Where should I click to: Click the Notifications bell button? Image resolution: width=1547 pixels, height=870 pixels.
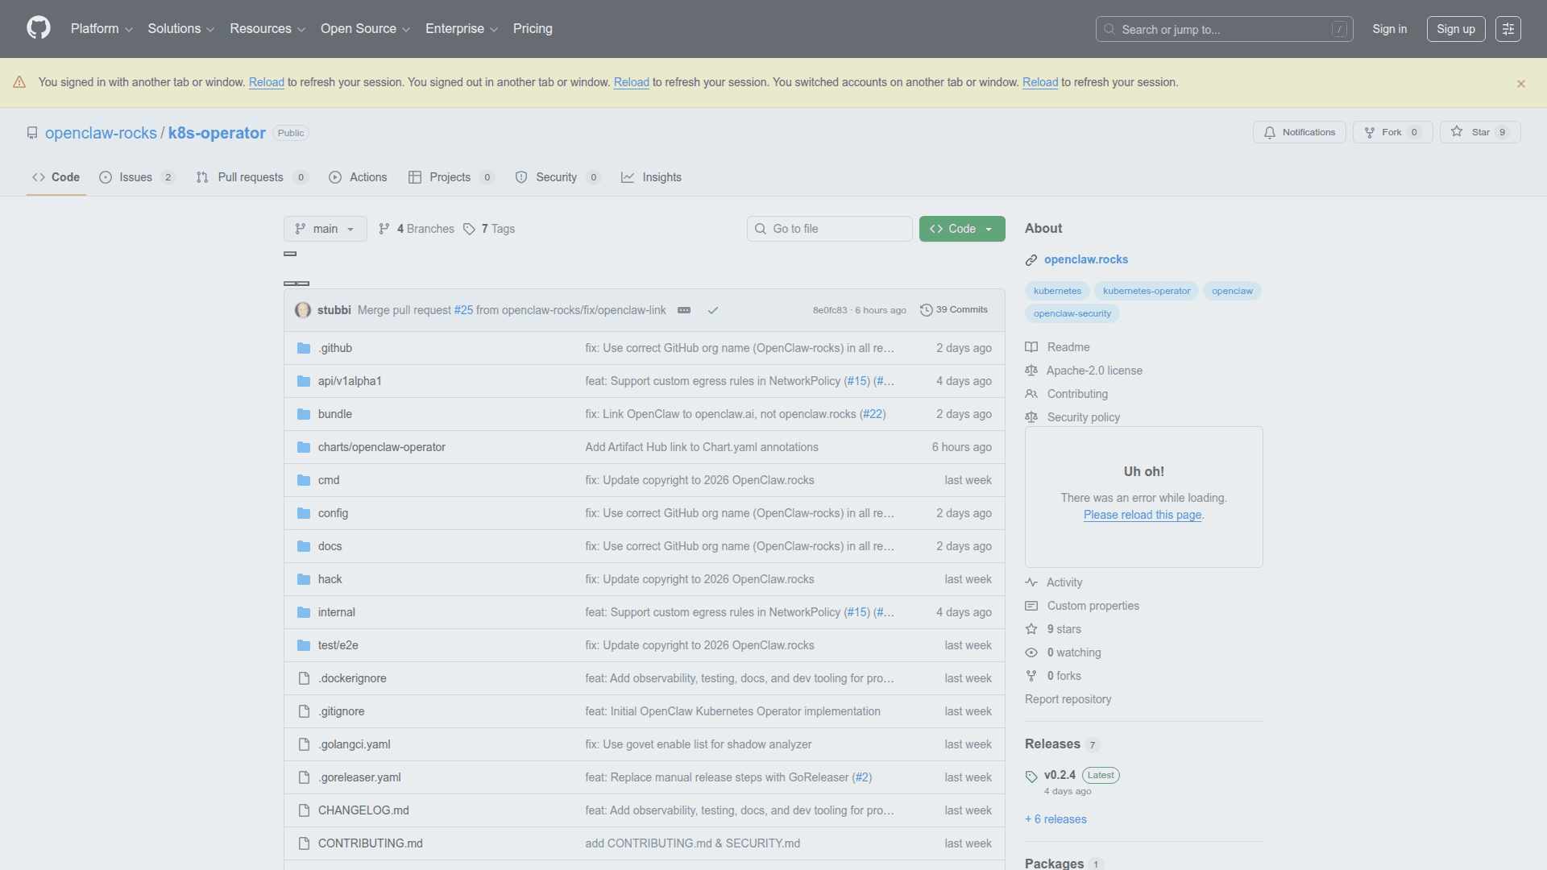point(1299,132)
